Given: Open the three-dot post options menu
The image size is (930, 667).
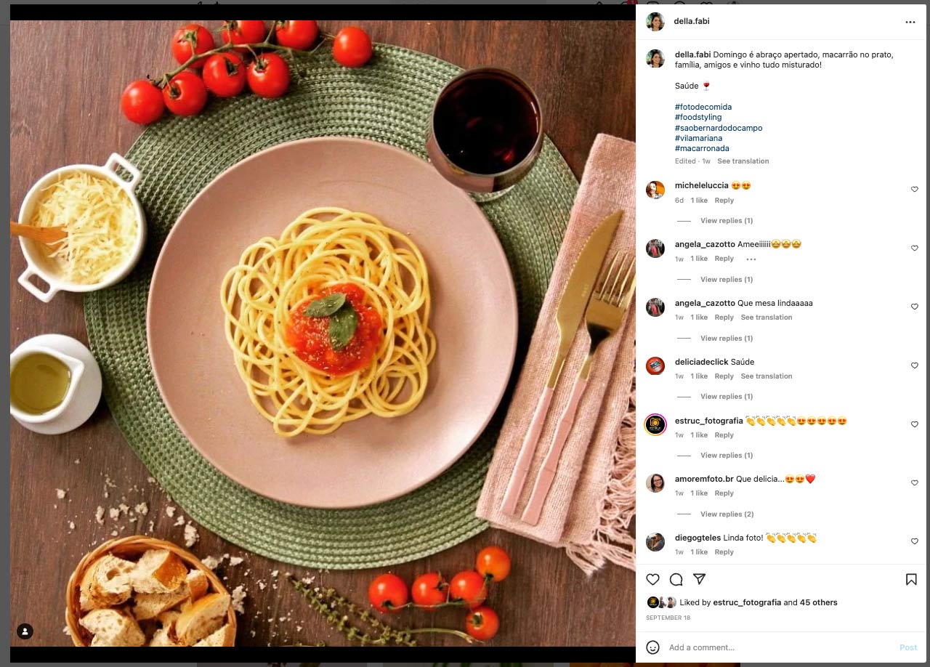Looking at the screenshot, I should click(910, 22).
